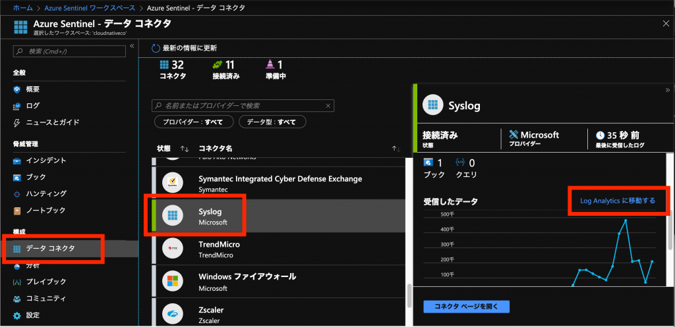Click the クエリ count icon in Syslog panel
Screen dimensions: 675x327
point(459,163)
